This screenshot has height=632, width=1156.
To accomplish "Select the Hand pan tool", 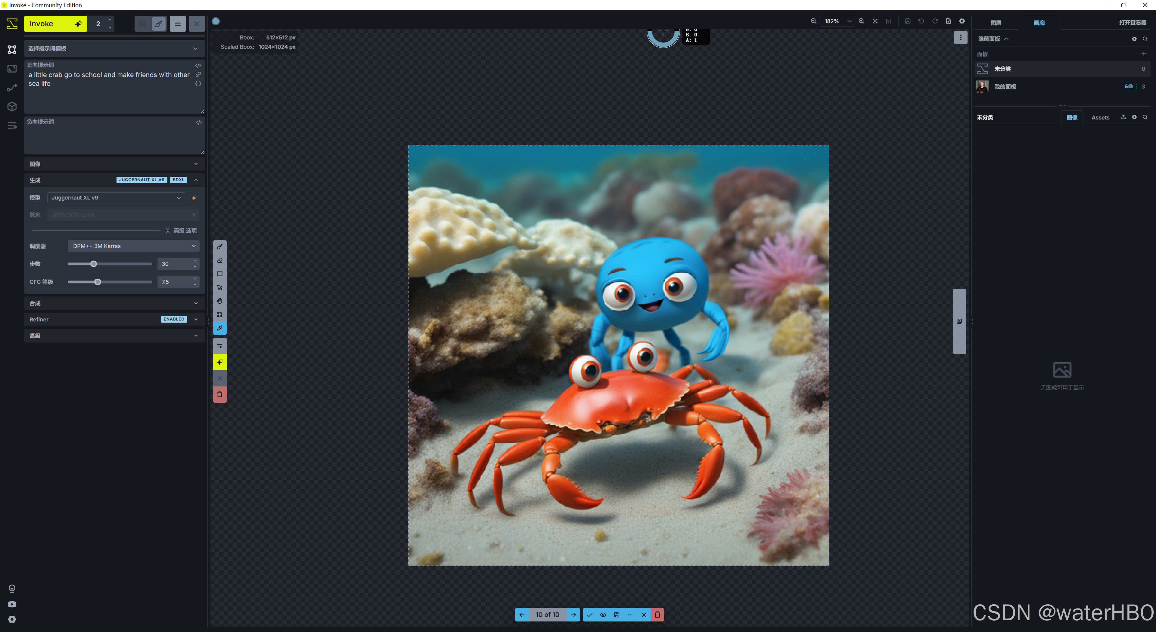I will [219, 301].
